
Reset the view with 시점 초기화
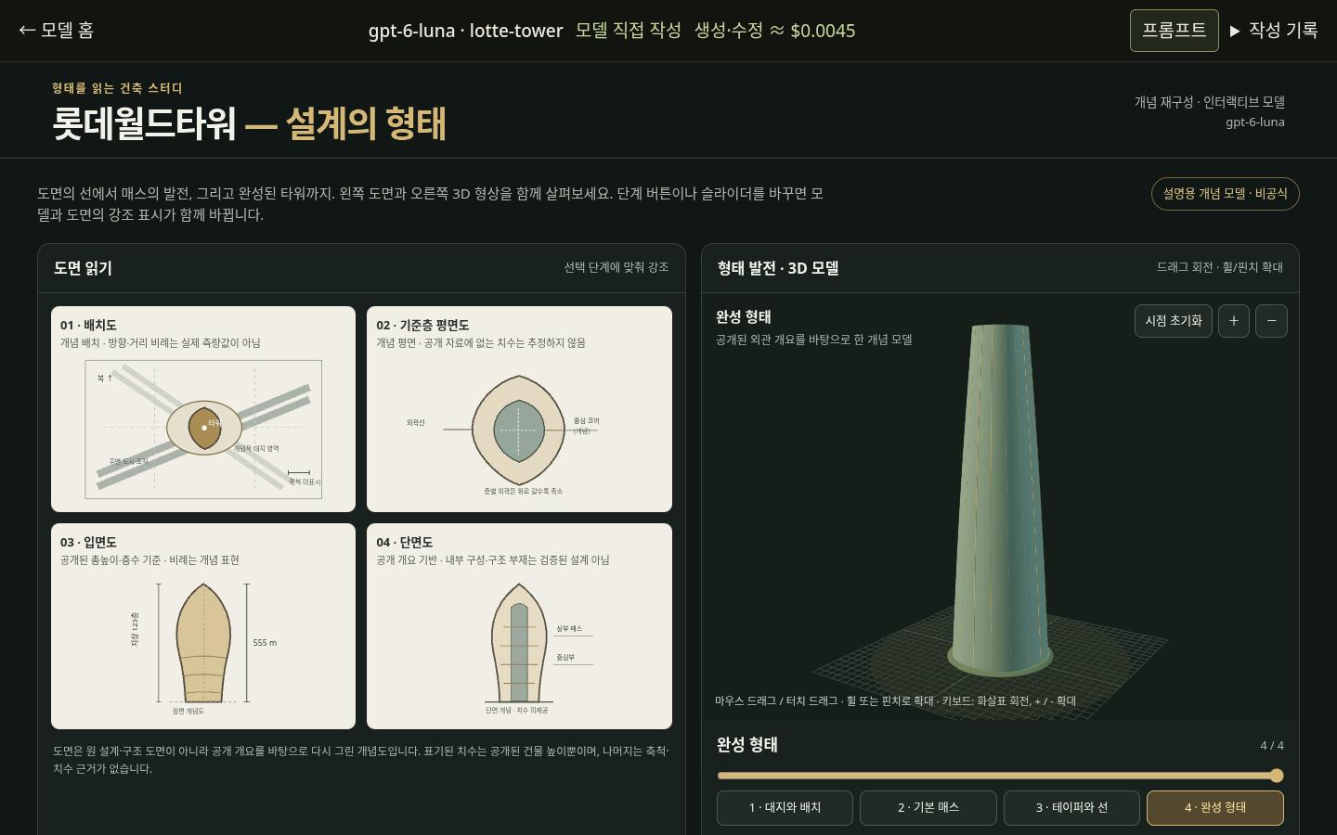point(1173,321)
